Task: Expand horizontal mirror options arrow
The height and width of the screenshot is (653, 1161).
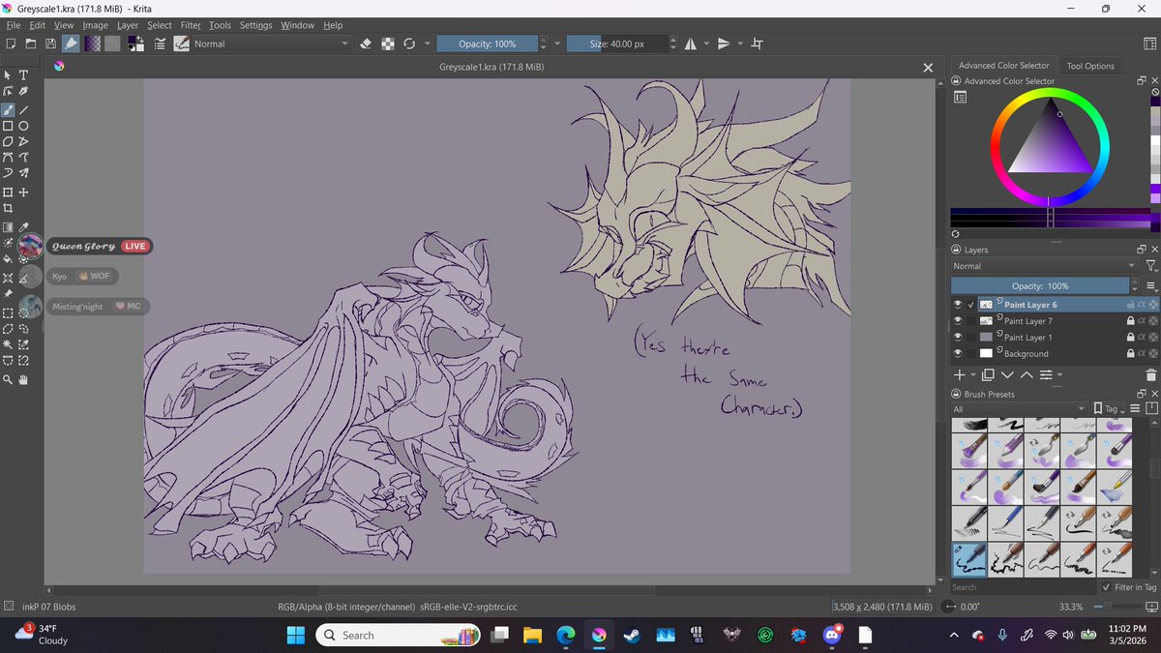Action: tap(707, 44)
